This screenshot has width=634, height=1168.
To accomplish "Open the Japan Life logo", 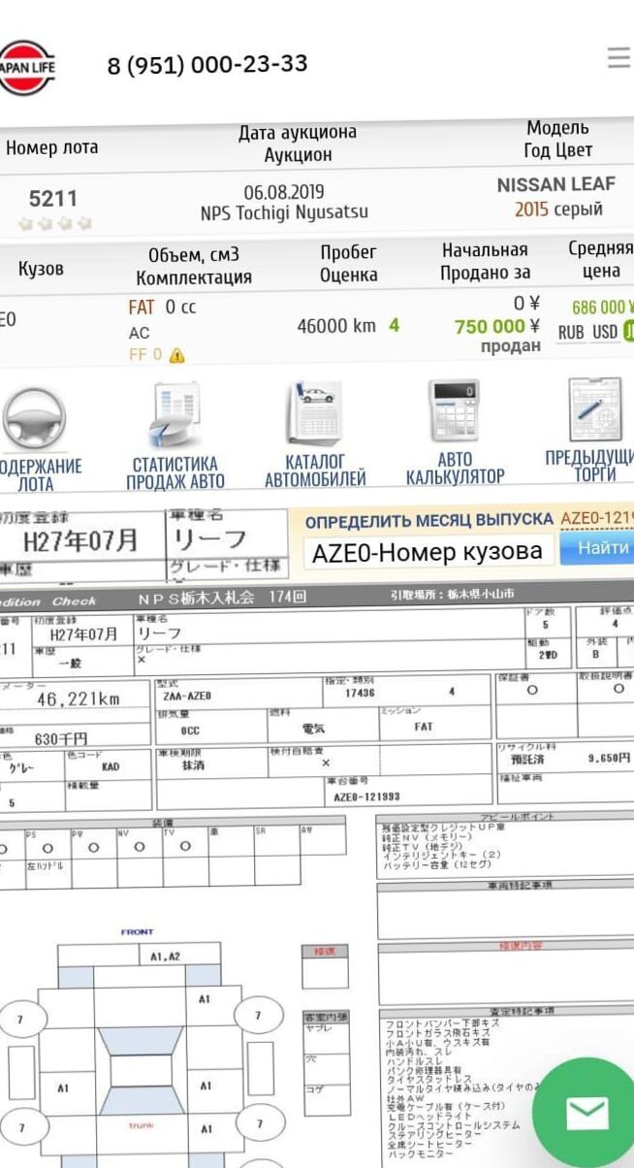I will click(x=27, y=67).
